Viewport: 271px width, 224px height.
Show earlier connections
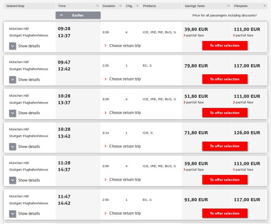coord(78,15)
